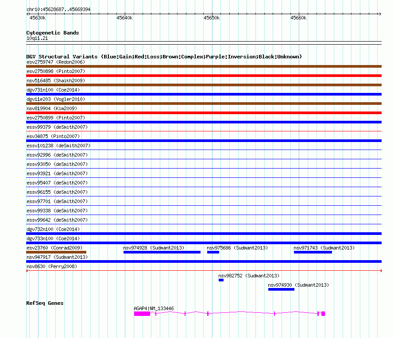This screenshot has height=338, width=394.
Task: Click the 45650k ruler label
Action: [212, 18]
